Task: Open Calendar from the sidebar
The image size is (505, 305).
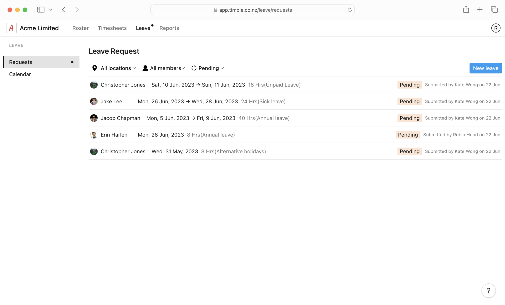Action: click(20, 74)
